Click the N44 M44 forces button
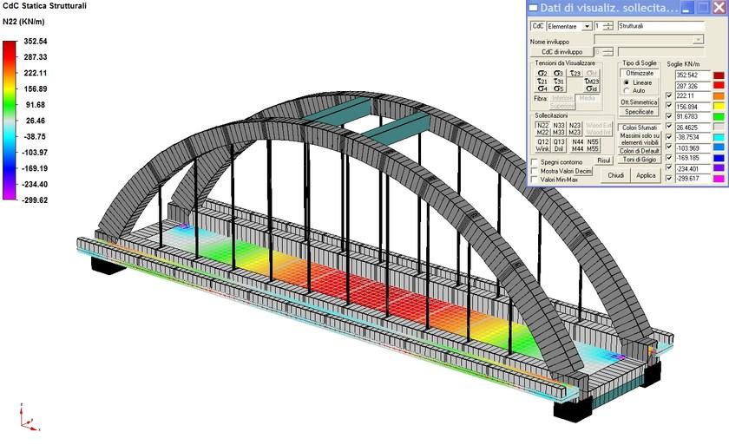 (576, 145)
